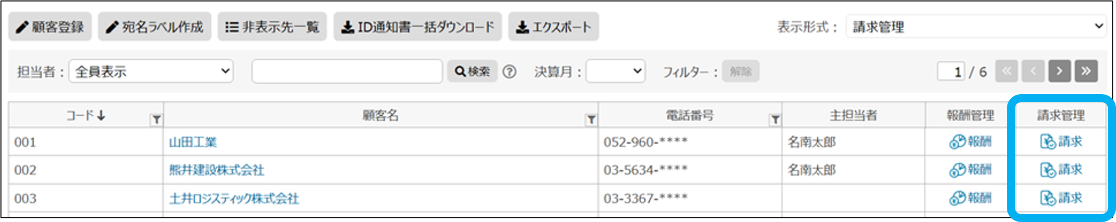1116x222 pixels.
Task: Open 報酬 icon for 熊井建設株式会社
Action: pyautogui.click(x=970, y=170)
